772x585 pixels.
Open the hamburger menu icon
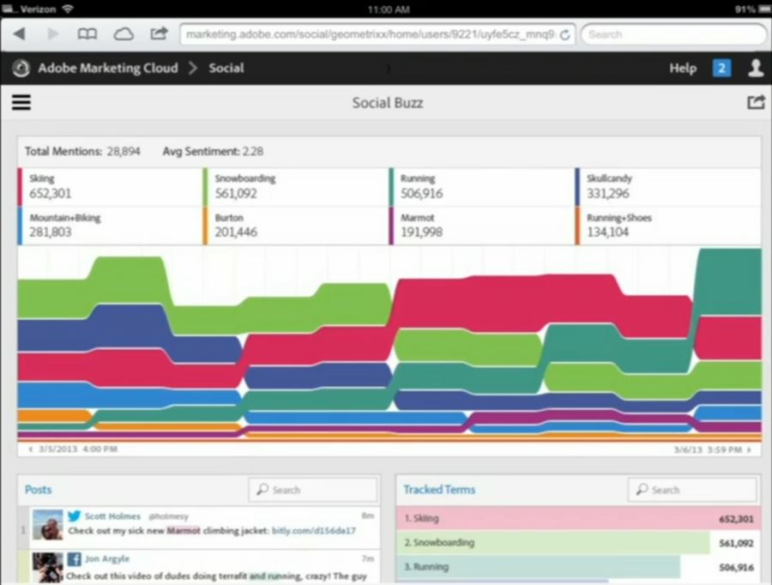(x=21, y=102)
